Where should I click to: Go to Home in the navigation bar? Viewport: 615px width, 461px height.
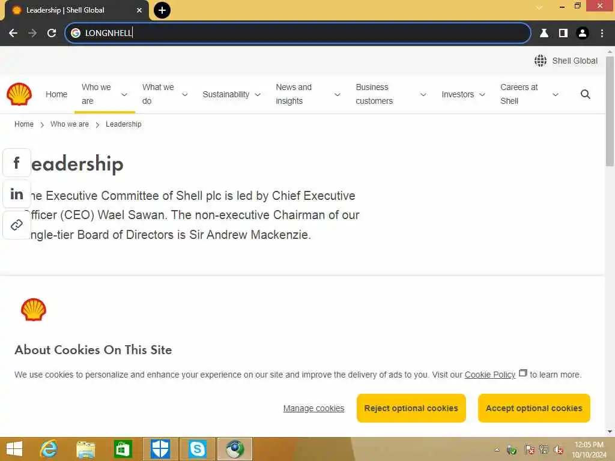[56, 94]
